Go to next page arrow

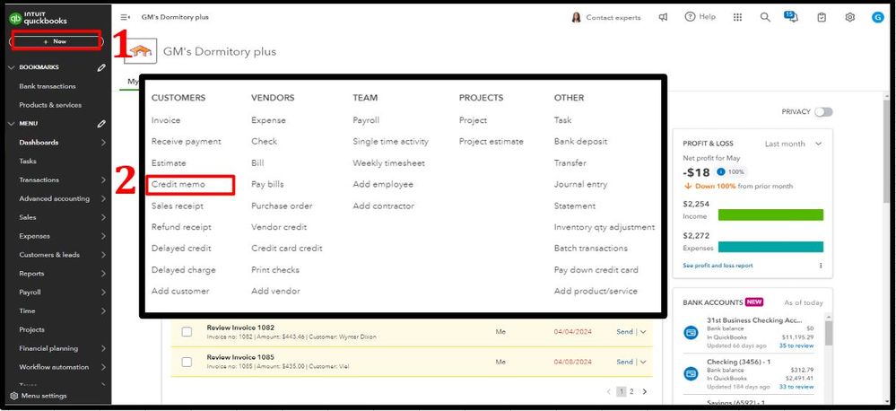645,391
